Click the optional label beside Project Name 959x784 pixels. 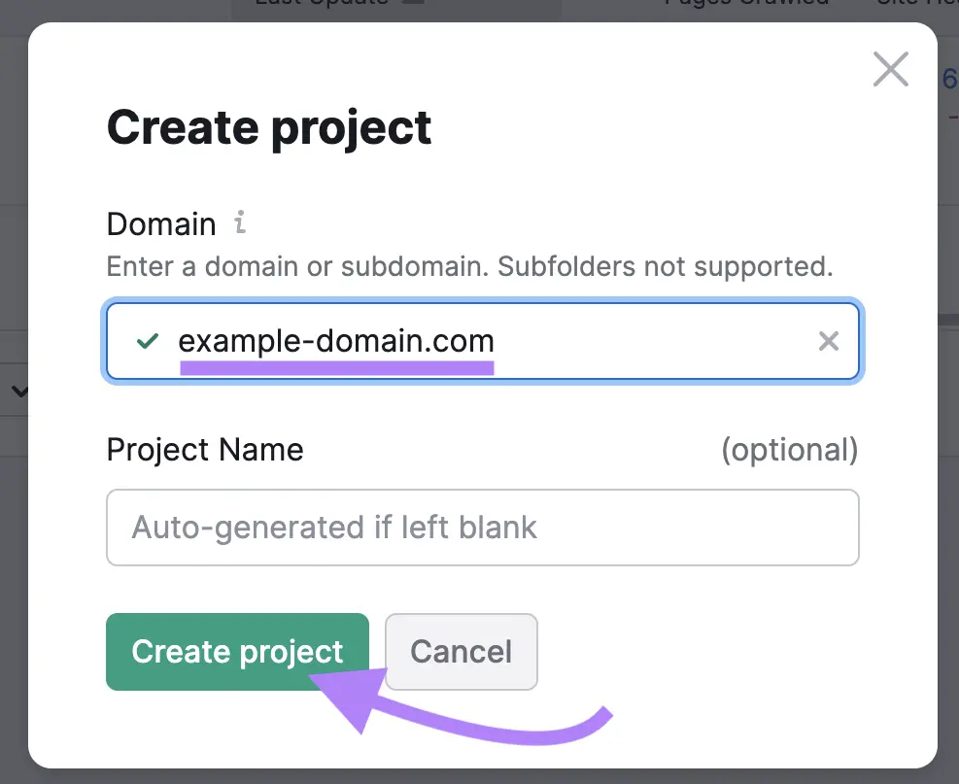pyautogui.click(x=792, y=449)
